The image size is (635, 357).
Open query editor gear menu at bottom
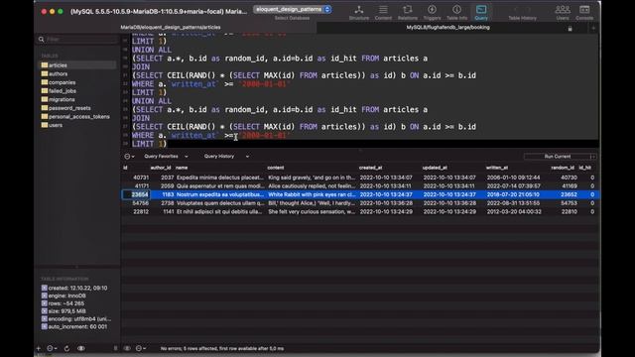coord(141,348)
